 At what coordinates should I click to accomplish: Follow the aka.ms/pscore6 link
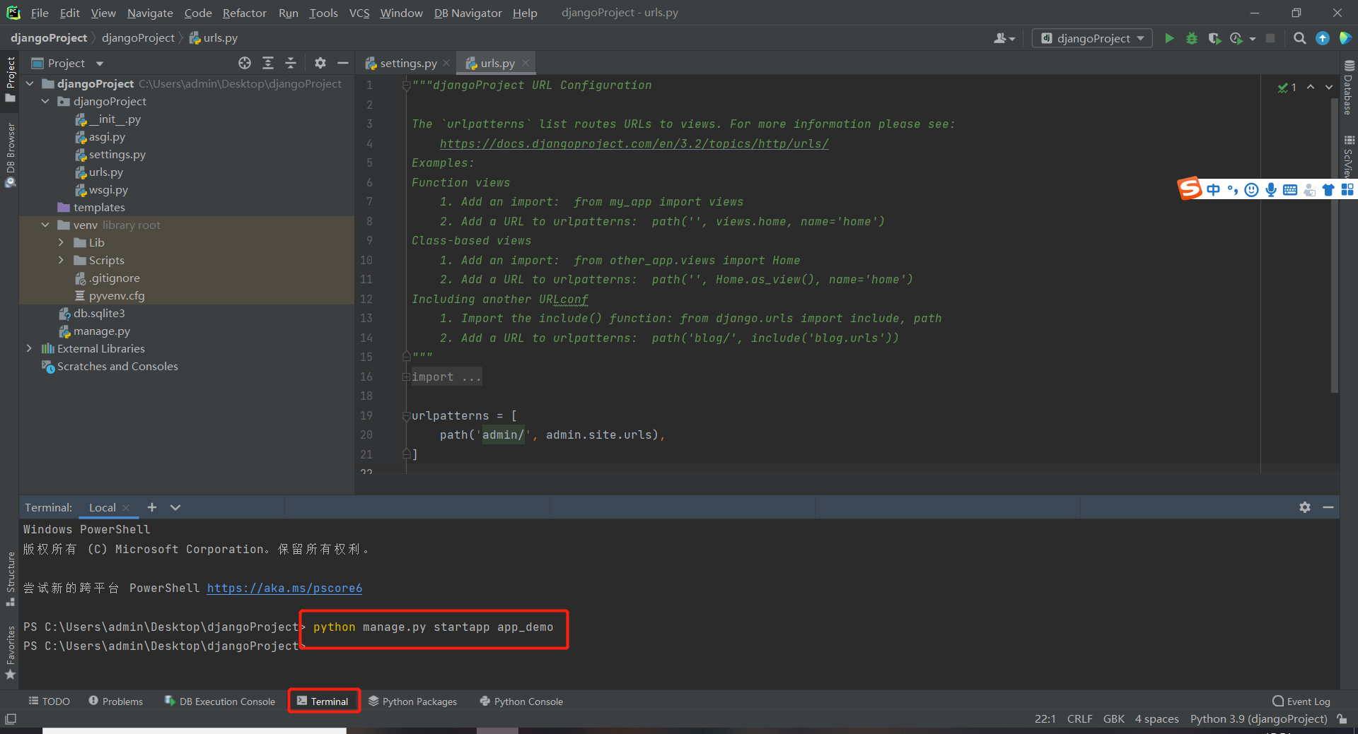284,588
